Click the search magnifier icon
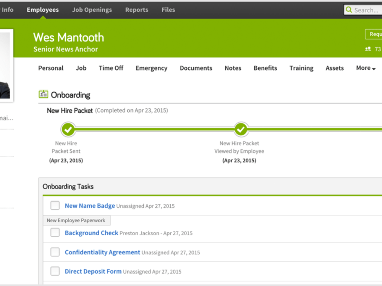382x286 pixels. tap(349, 10)
